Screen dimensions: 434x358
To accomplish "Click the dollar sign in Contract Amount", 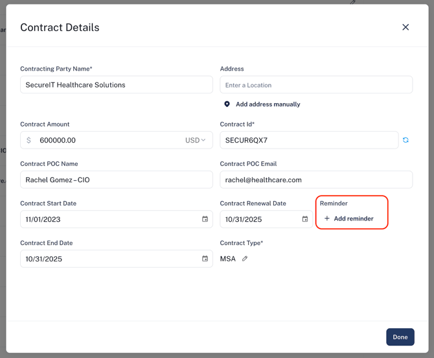I will (29, 140).
